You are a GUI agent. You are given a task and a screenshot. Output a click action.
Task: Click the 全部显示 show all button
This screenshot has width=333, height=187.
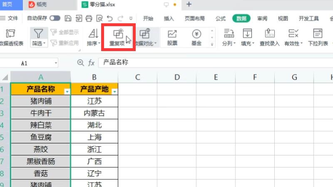(65, 32)
